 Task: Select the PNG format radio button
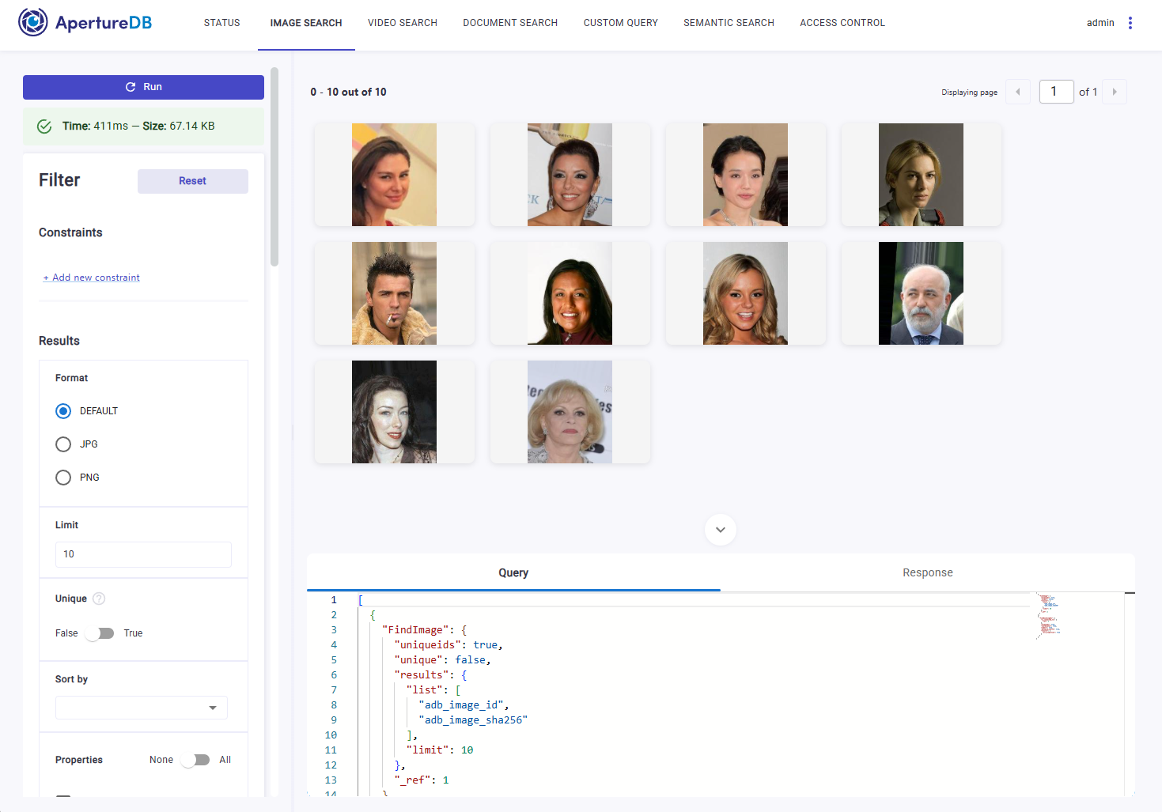[x=63, y=478]
